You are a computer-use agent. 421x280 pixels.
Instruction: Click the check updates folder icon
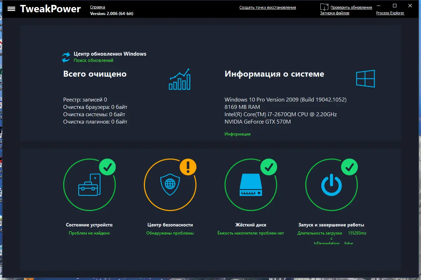coord(325,7)
